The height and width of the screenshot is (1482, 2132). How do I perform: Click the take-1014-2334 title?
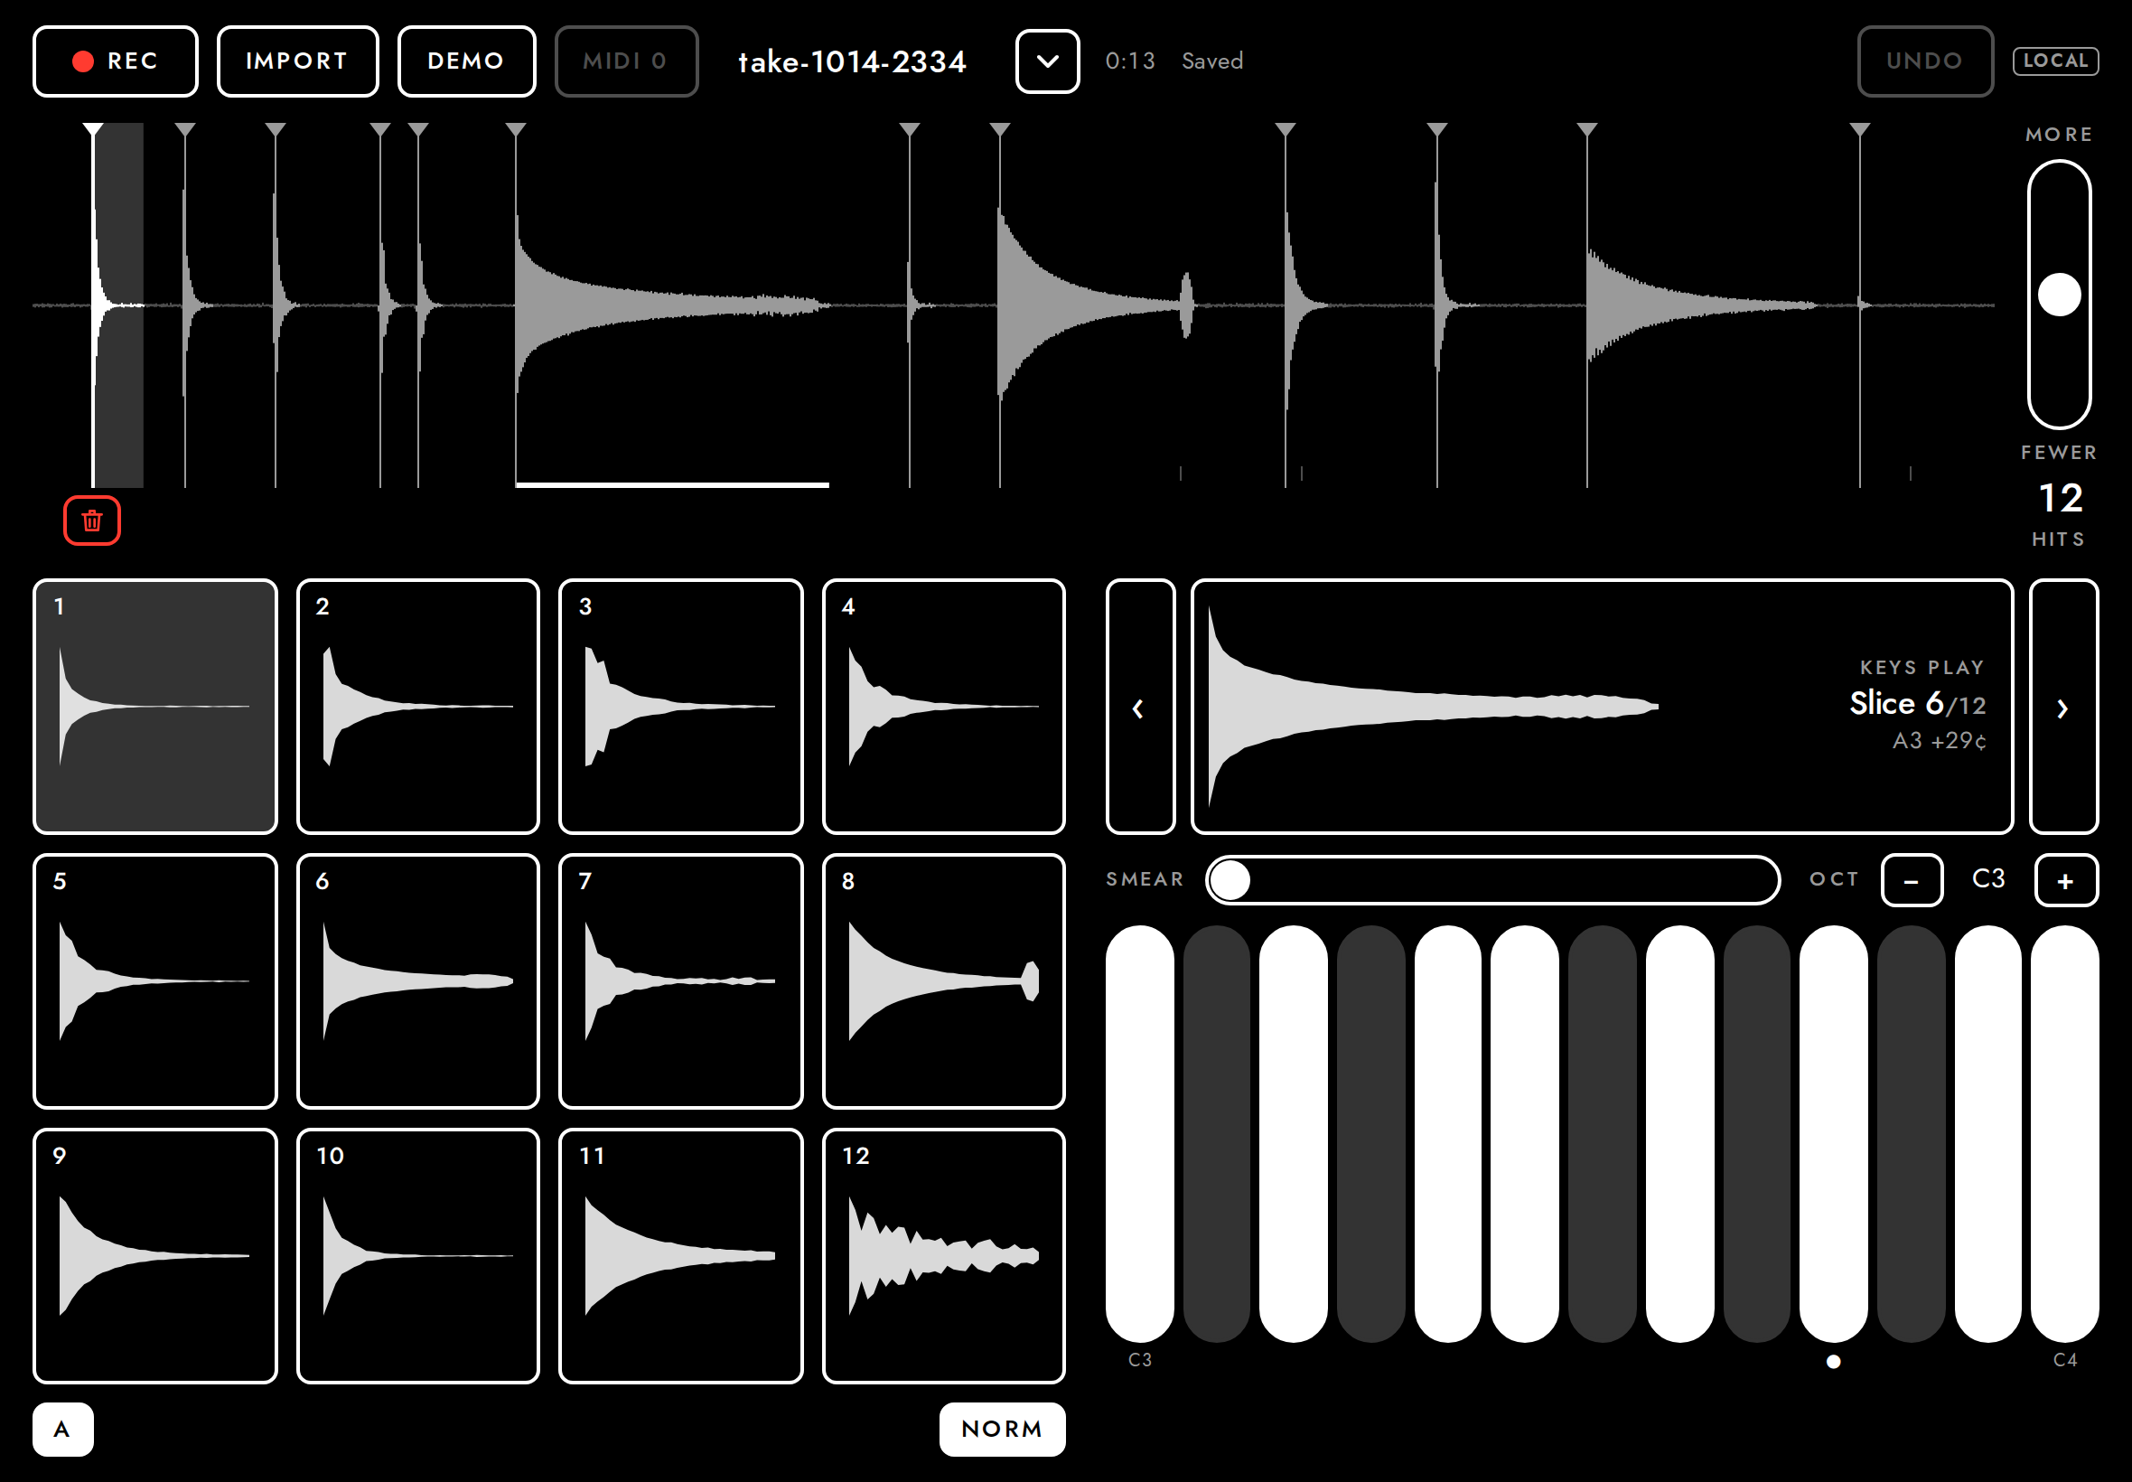[852, 61]
